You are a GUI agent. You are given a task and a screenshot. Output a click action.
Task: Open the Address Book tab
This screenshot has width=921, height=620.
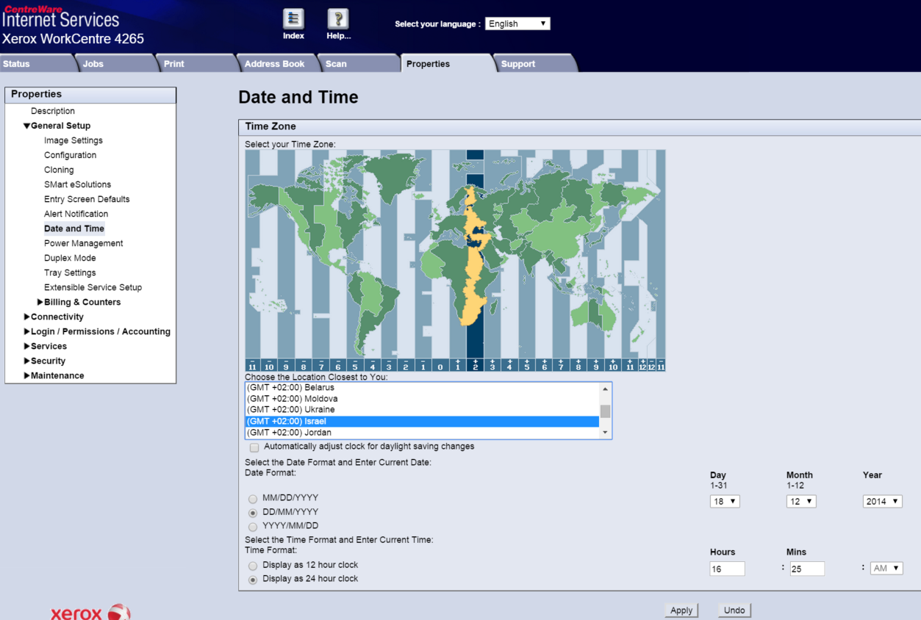click(x=274, y=64)
